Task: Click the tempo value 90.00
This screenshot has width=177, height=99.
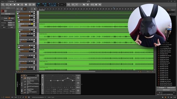Action: pyautogui.click(x=44, y=4)
